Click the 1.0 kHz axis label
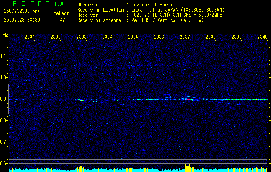This screenshot has height=172, width=271. click(4, 78)
